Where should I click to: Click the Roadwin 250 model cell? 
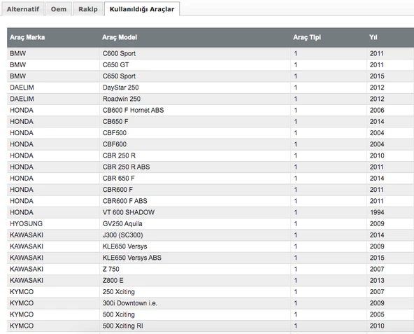point(195,99)
